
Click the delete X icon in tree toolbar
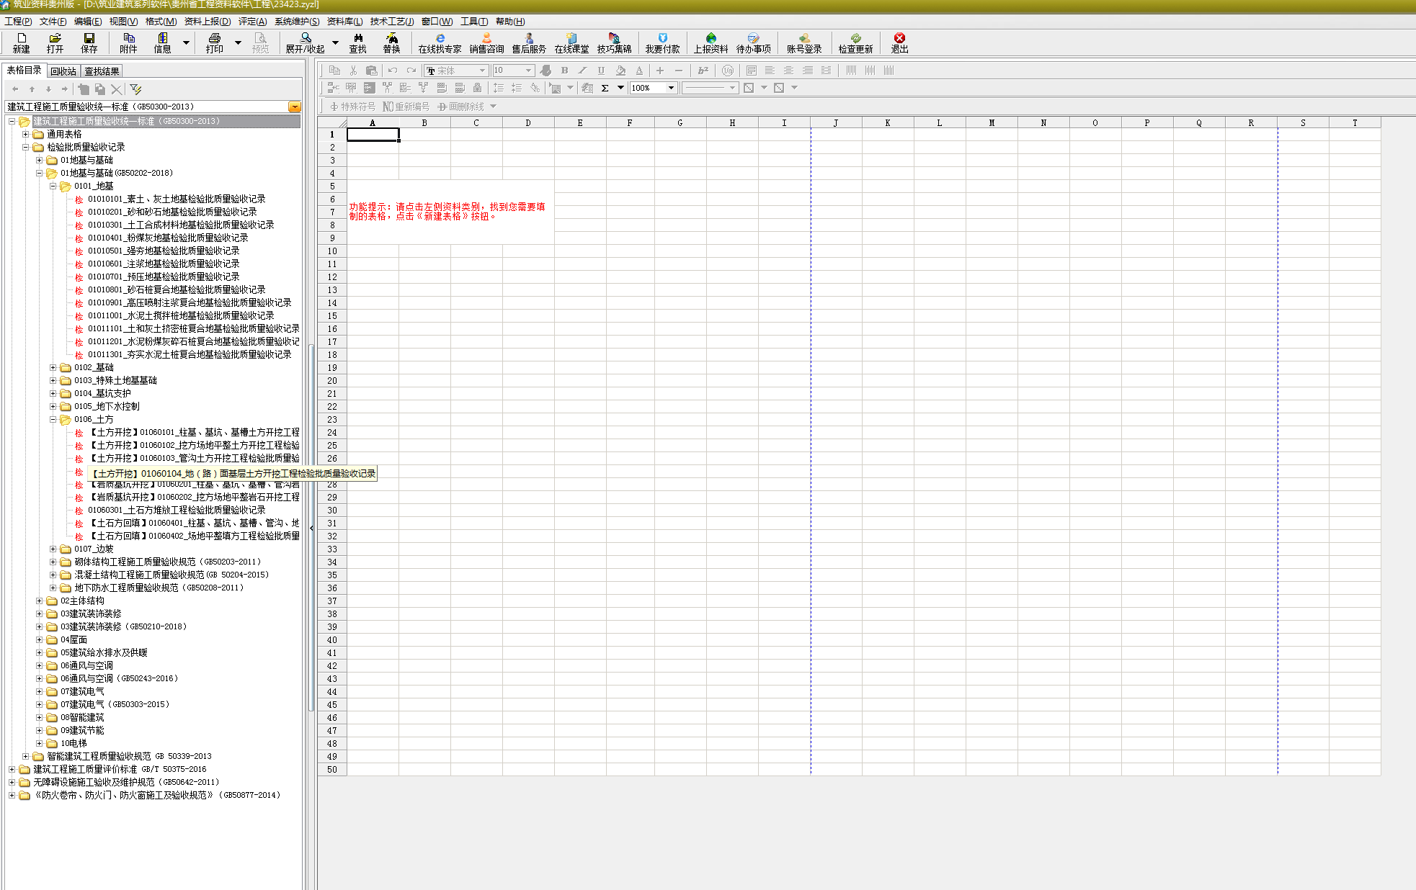116,89
